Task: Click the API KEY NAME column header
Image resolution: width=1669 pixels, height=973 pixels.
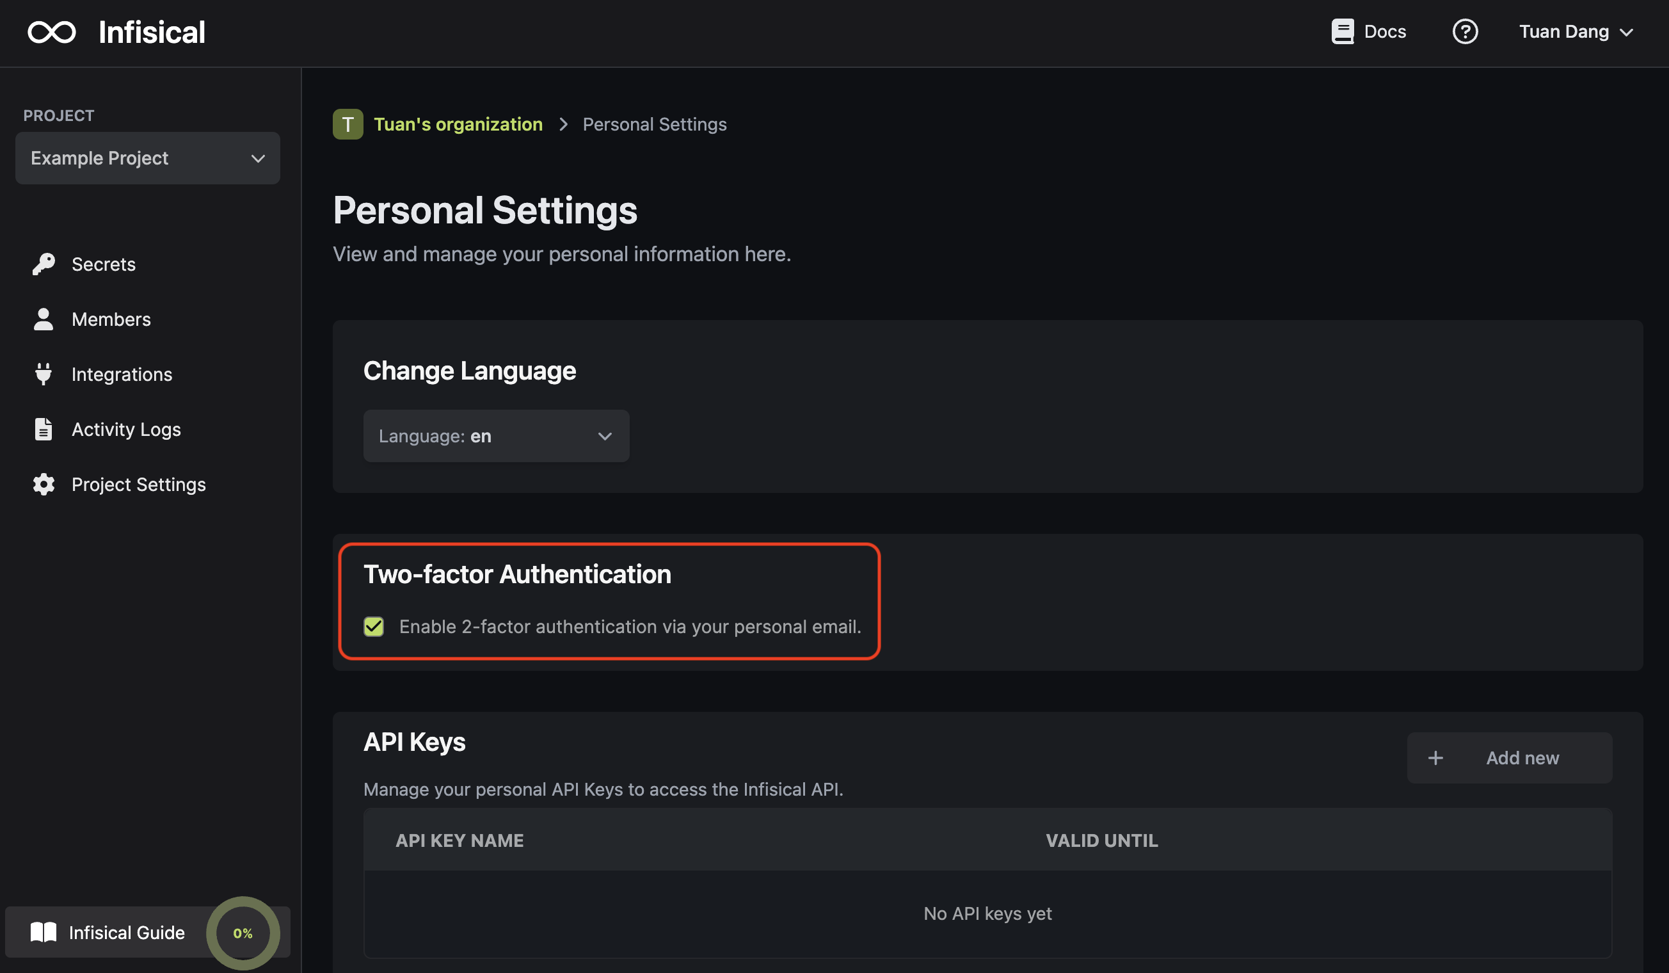Action: [x=459, y=840]
